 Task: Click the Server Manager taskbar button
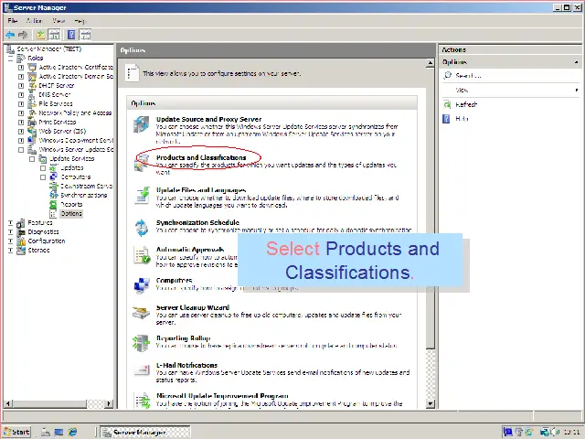pos(145,432)
